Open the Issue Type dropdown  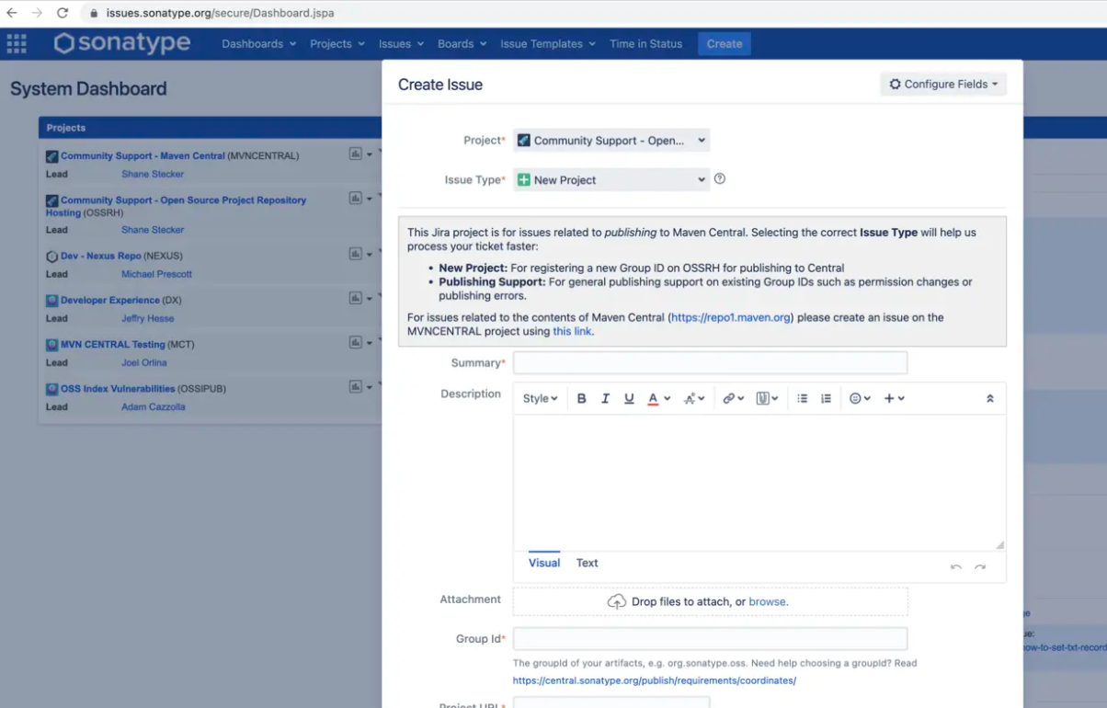point(611,180)
